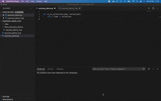Collapse all problems icon in panel
The width and height of the screenshot is (161, 101).
pyautogui.click(x=149, y=69)
